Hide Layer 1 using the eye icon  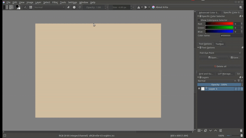pyautogui.click(x=199, y=89)
